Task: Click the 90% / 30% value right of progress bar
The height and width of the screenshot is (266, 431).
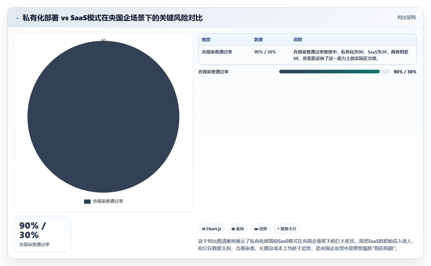Action: click(405, 72)
